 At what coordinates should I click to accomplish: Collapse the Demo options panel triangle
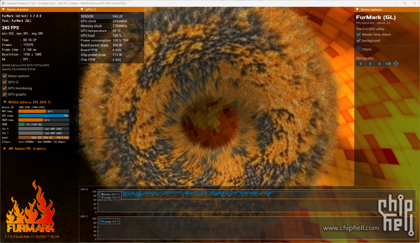pos(357,9)
